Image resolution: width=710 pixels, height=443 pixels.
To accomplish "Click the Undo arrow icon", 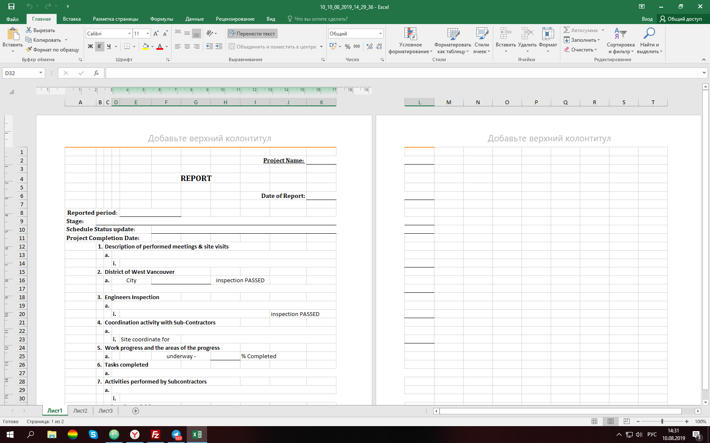I will click(x=29, y=6).
